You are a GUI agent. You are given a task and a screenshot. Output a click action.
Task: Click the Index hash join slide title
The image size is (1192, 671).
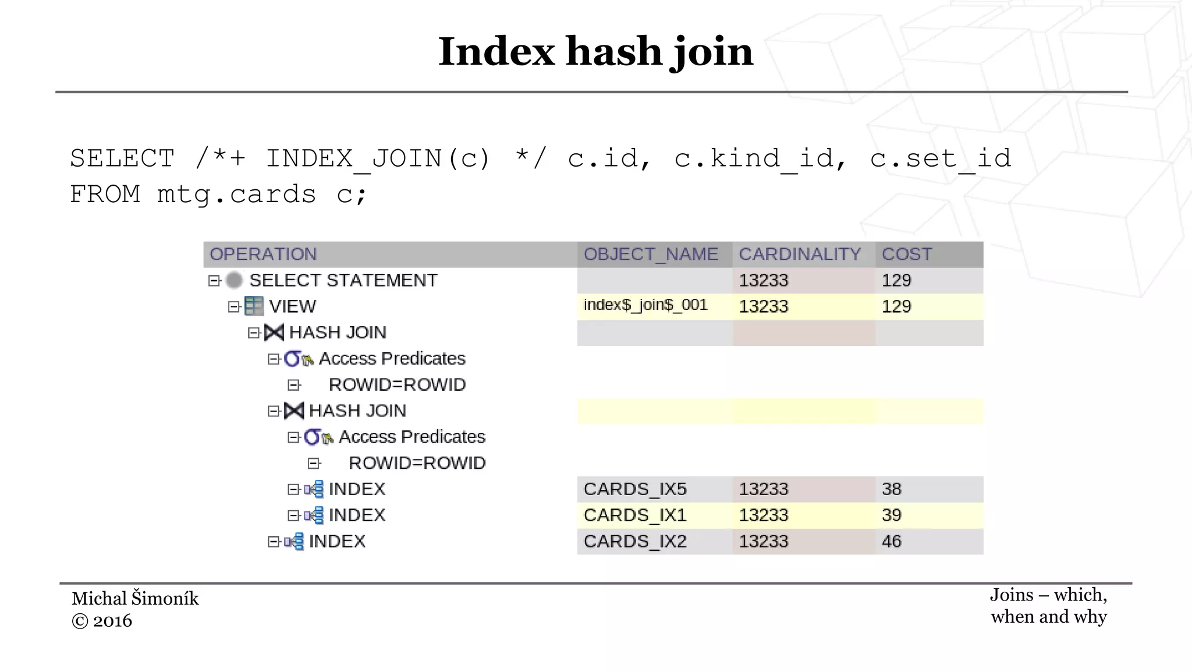coord(595,52)
